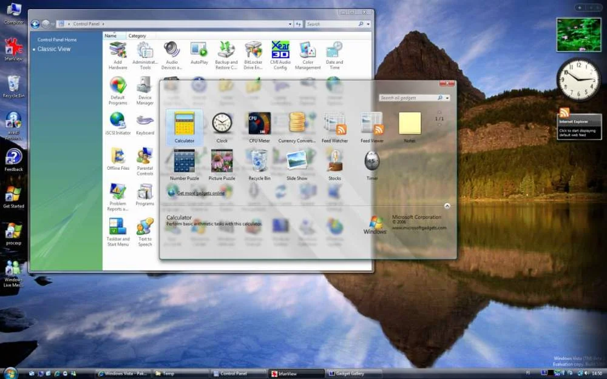Image resolution: width=607 pixels, height=379 pixels.
Task: Click the Windows Start orb
Action: pyautogui.click(x=10, y=373)
